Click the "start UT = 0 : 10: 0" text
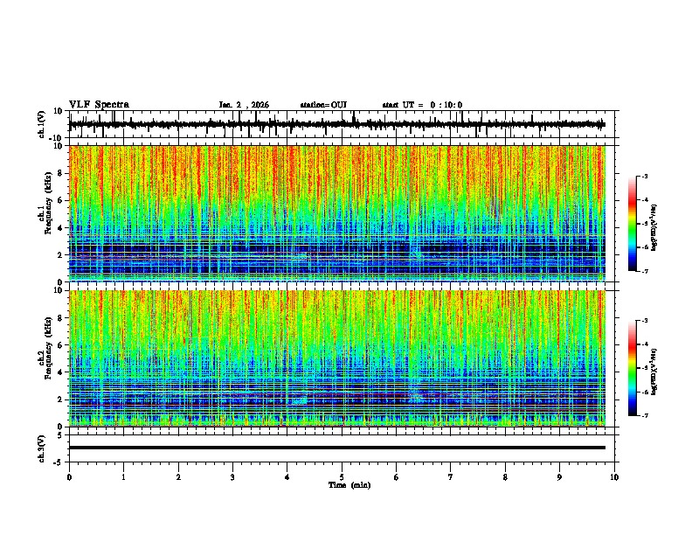This screenshot has width=692, height=535. point(422,105)
